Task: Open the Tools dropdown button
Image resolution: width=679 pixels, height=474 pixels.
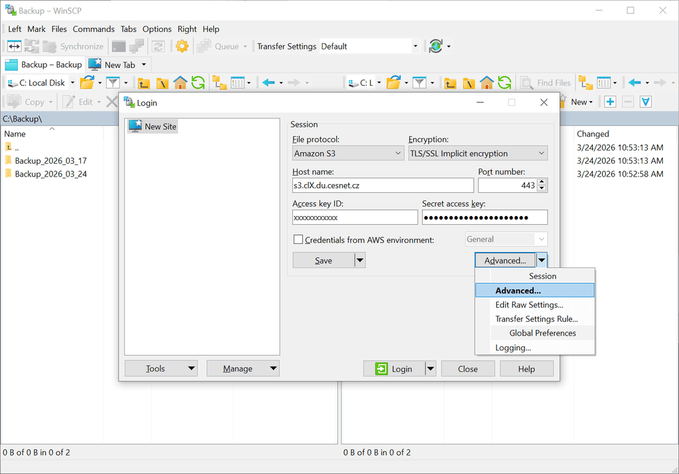Action: (x=161, y=368)
